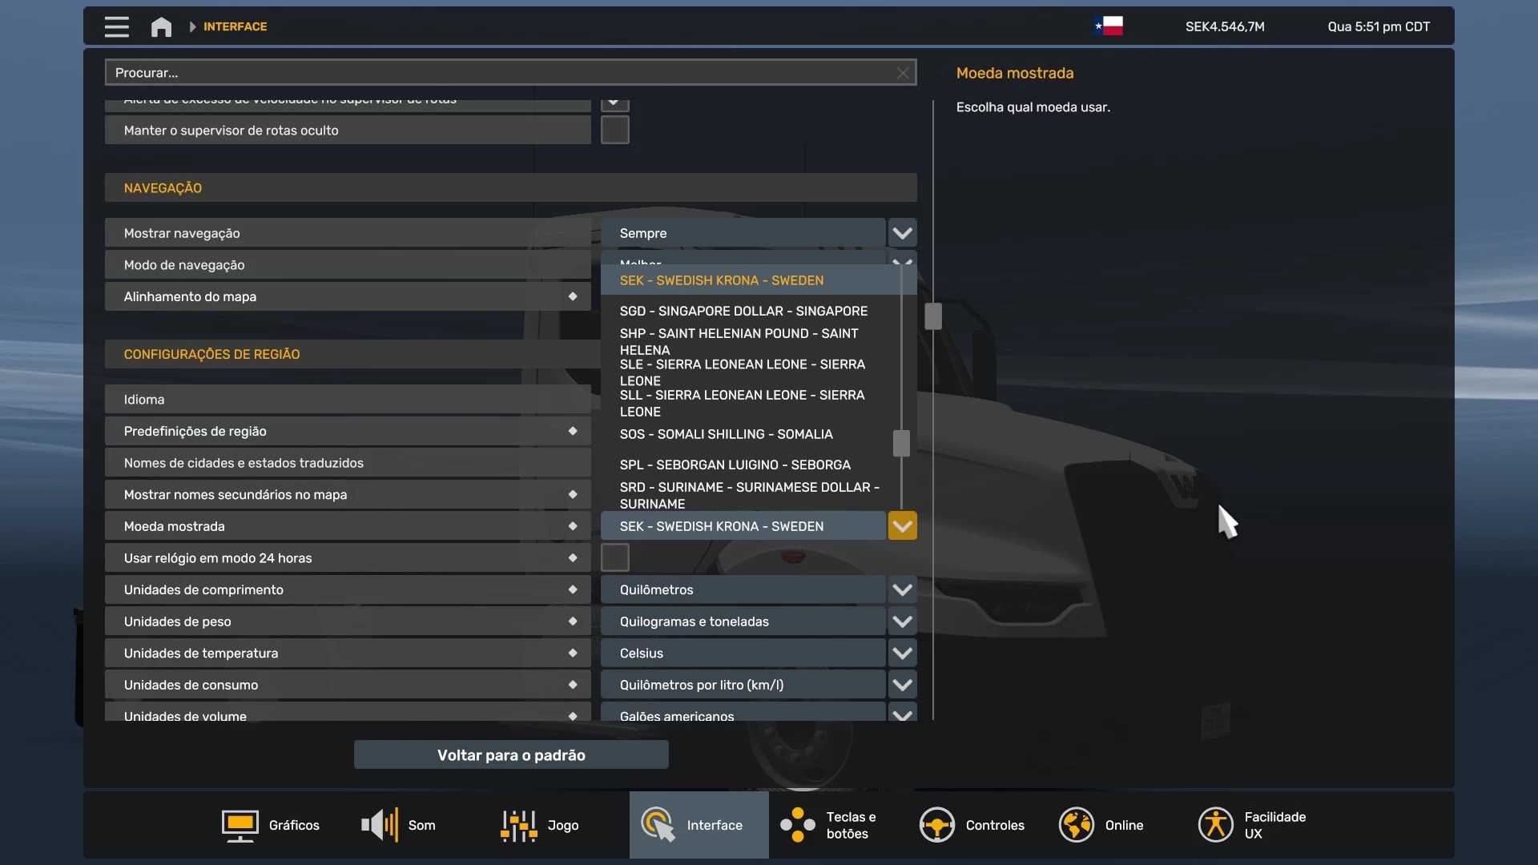Open Controles steering wheel icon

(x=936, y=825)
